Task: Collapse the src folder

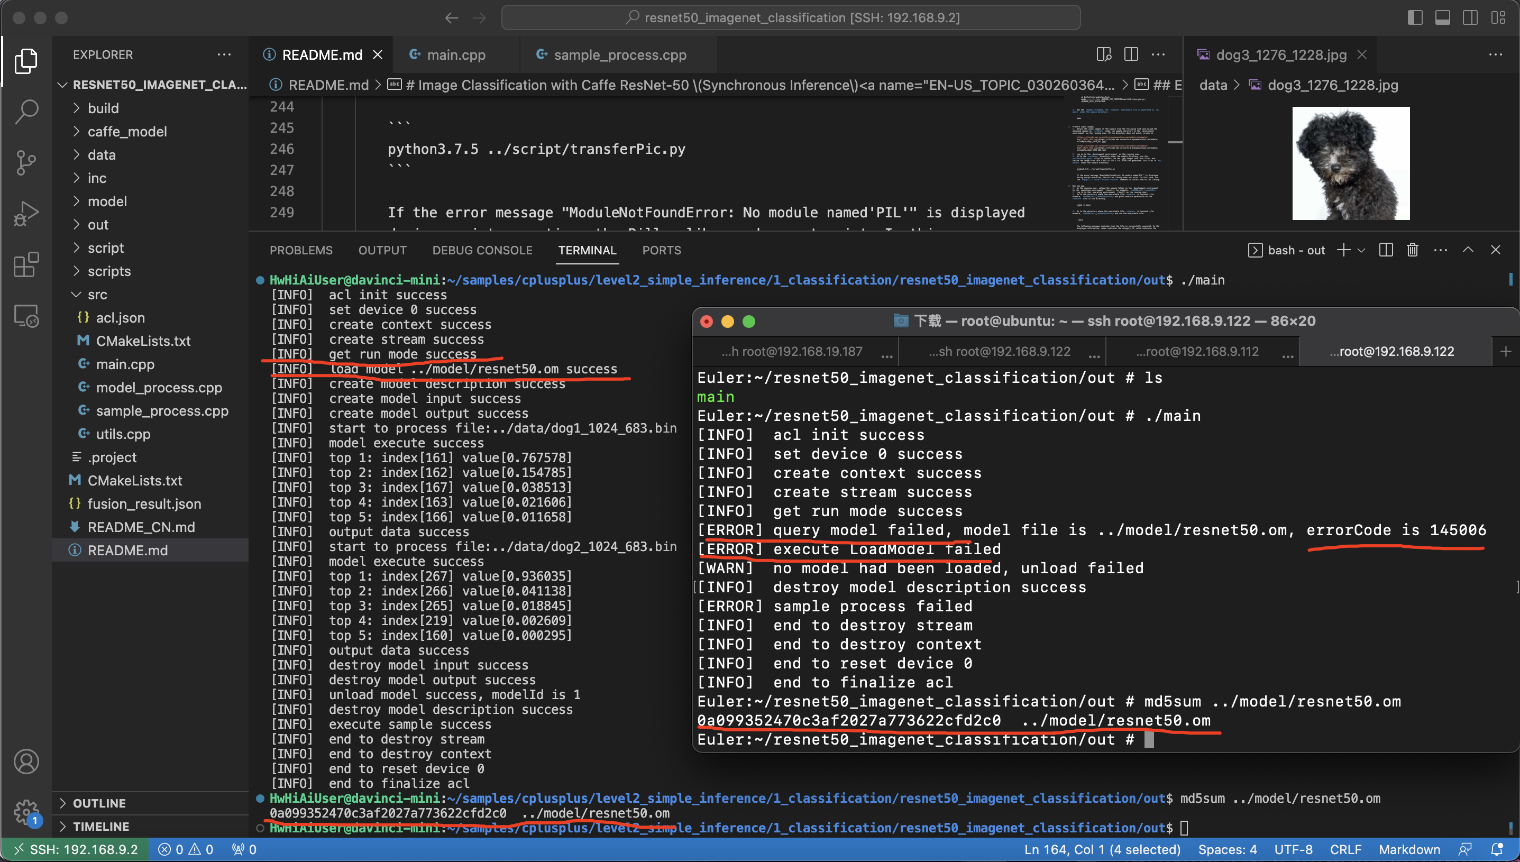Action: tap(97, 294)
